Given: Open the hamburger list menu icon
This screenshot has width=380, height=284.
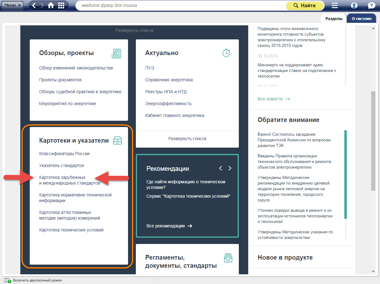Looking at the screenshot, I should [335, 6].
